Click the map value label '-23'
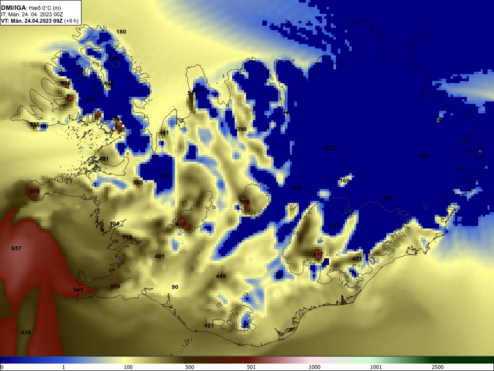494x371 pixels. point(245,326)
